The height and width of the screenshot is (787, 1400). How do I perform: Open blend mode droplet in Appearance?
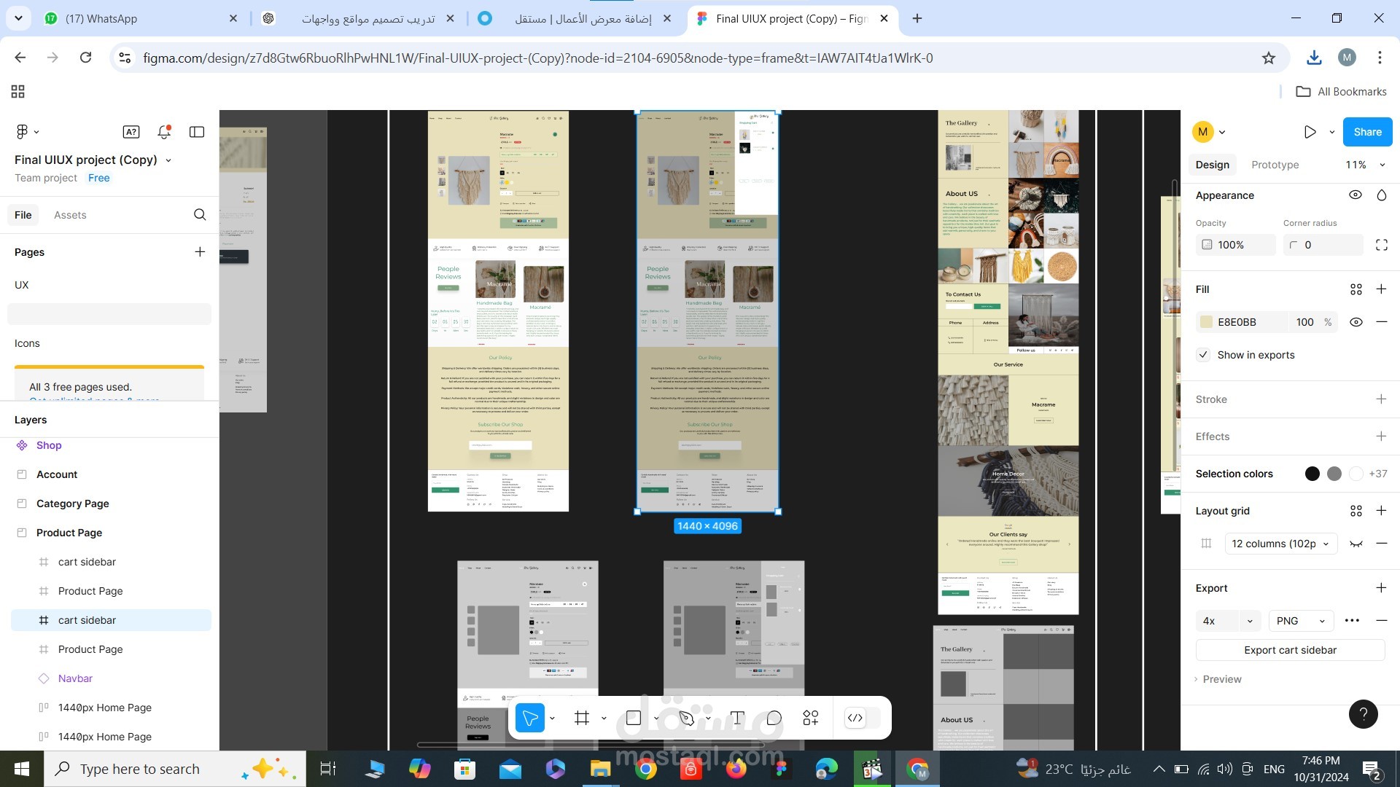(1381, 195)
